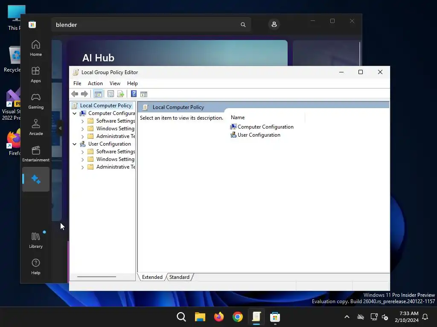Click the muted volume tray icon
Image resolution: width=437 pixels, height=327 pixels.
(385, 317)
